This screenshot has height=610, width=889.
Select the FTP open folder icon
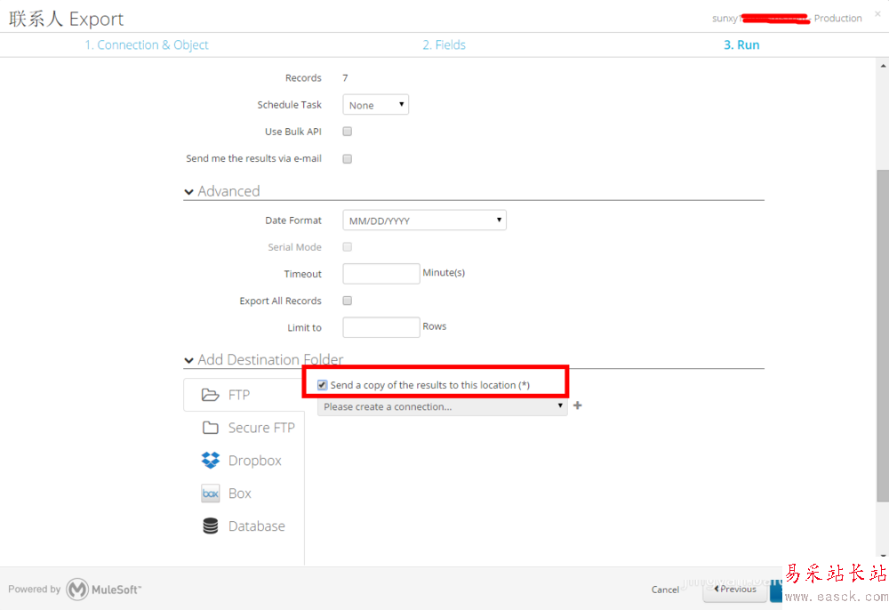(210, 395)
